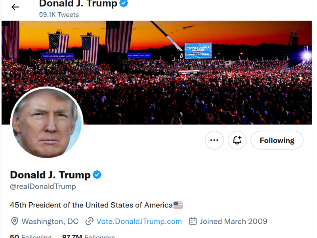Viewport: 317px width, 238px height.
Task: Toggle the Following button
Action: 277,140
